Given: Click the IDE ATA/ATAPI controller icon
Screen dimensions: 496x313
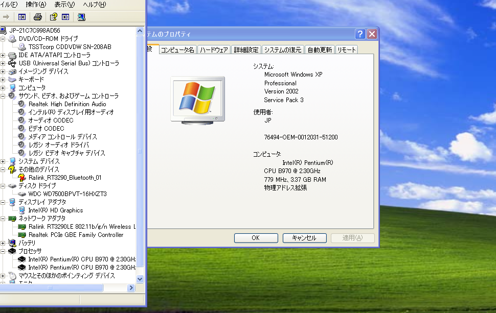Looking at the screenshot, I should coord(12,55).
